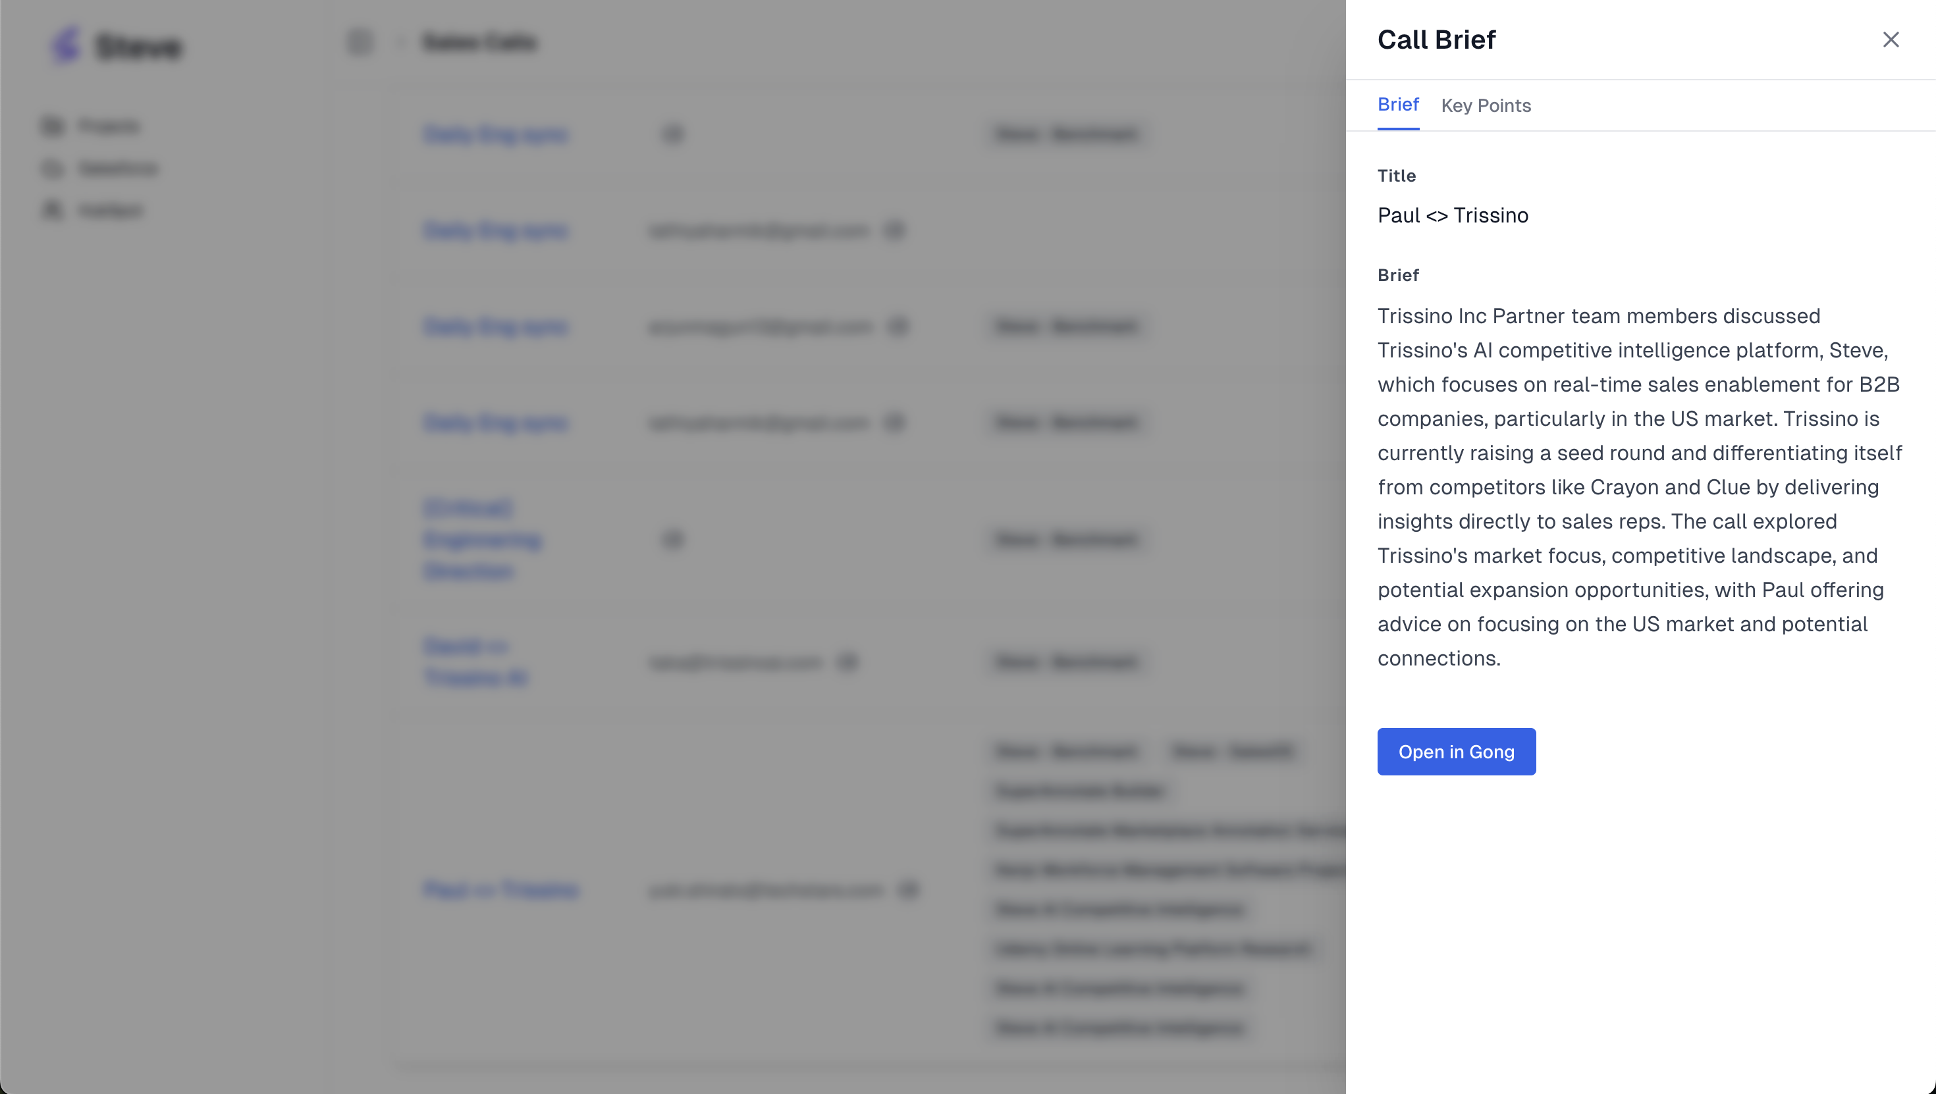Switch to the Brief tab
1936x1094 pixels.
[x=1397, y=105]
